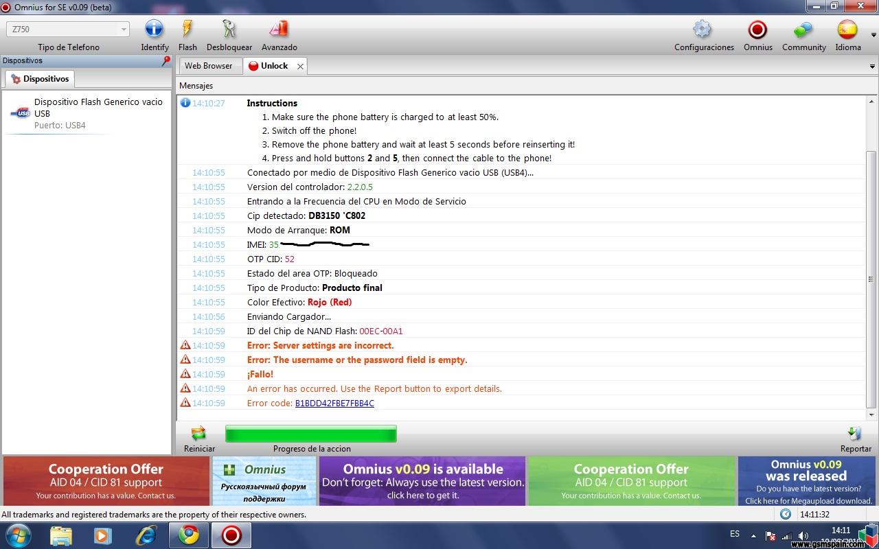This screenshot has width=879, height=549.
Task: Click the Omnius v0.09 was released banner
Action: click(806, 481)
